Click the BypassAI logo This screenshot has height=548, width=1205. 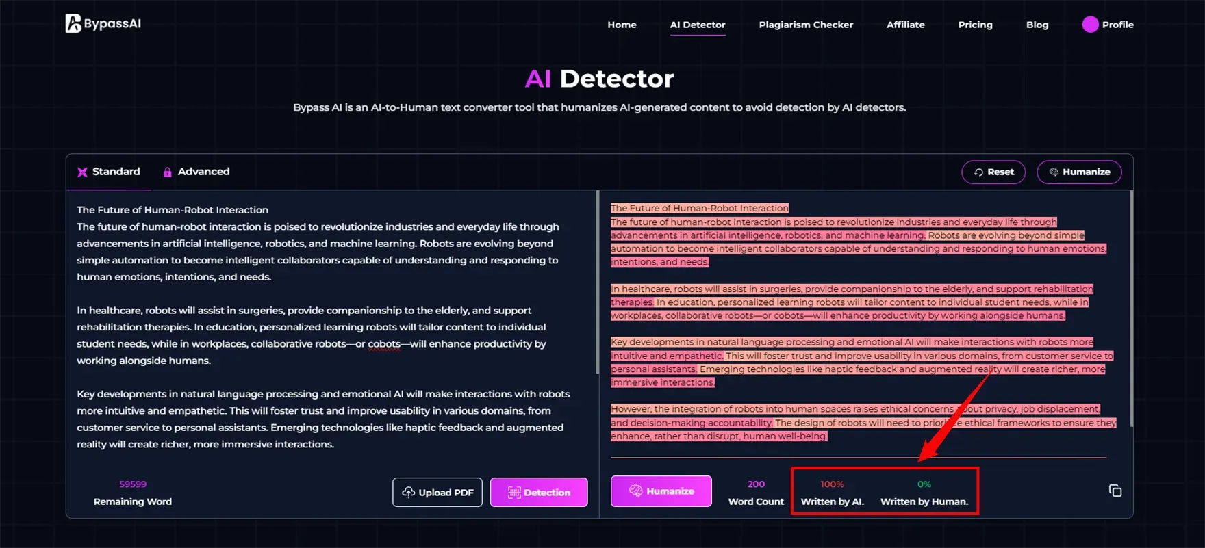click(103, 23)
